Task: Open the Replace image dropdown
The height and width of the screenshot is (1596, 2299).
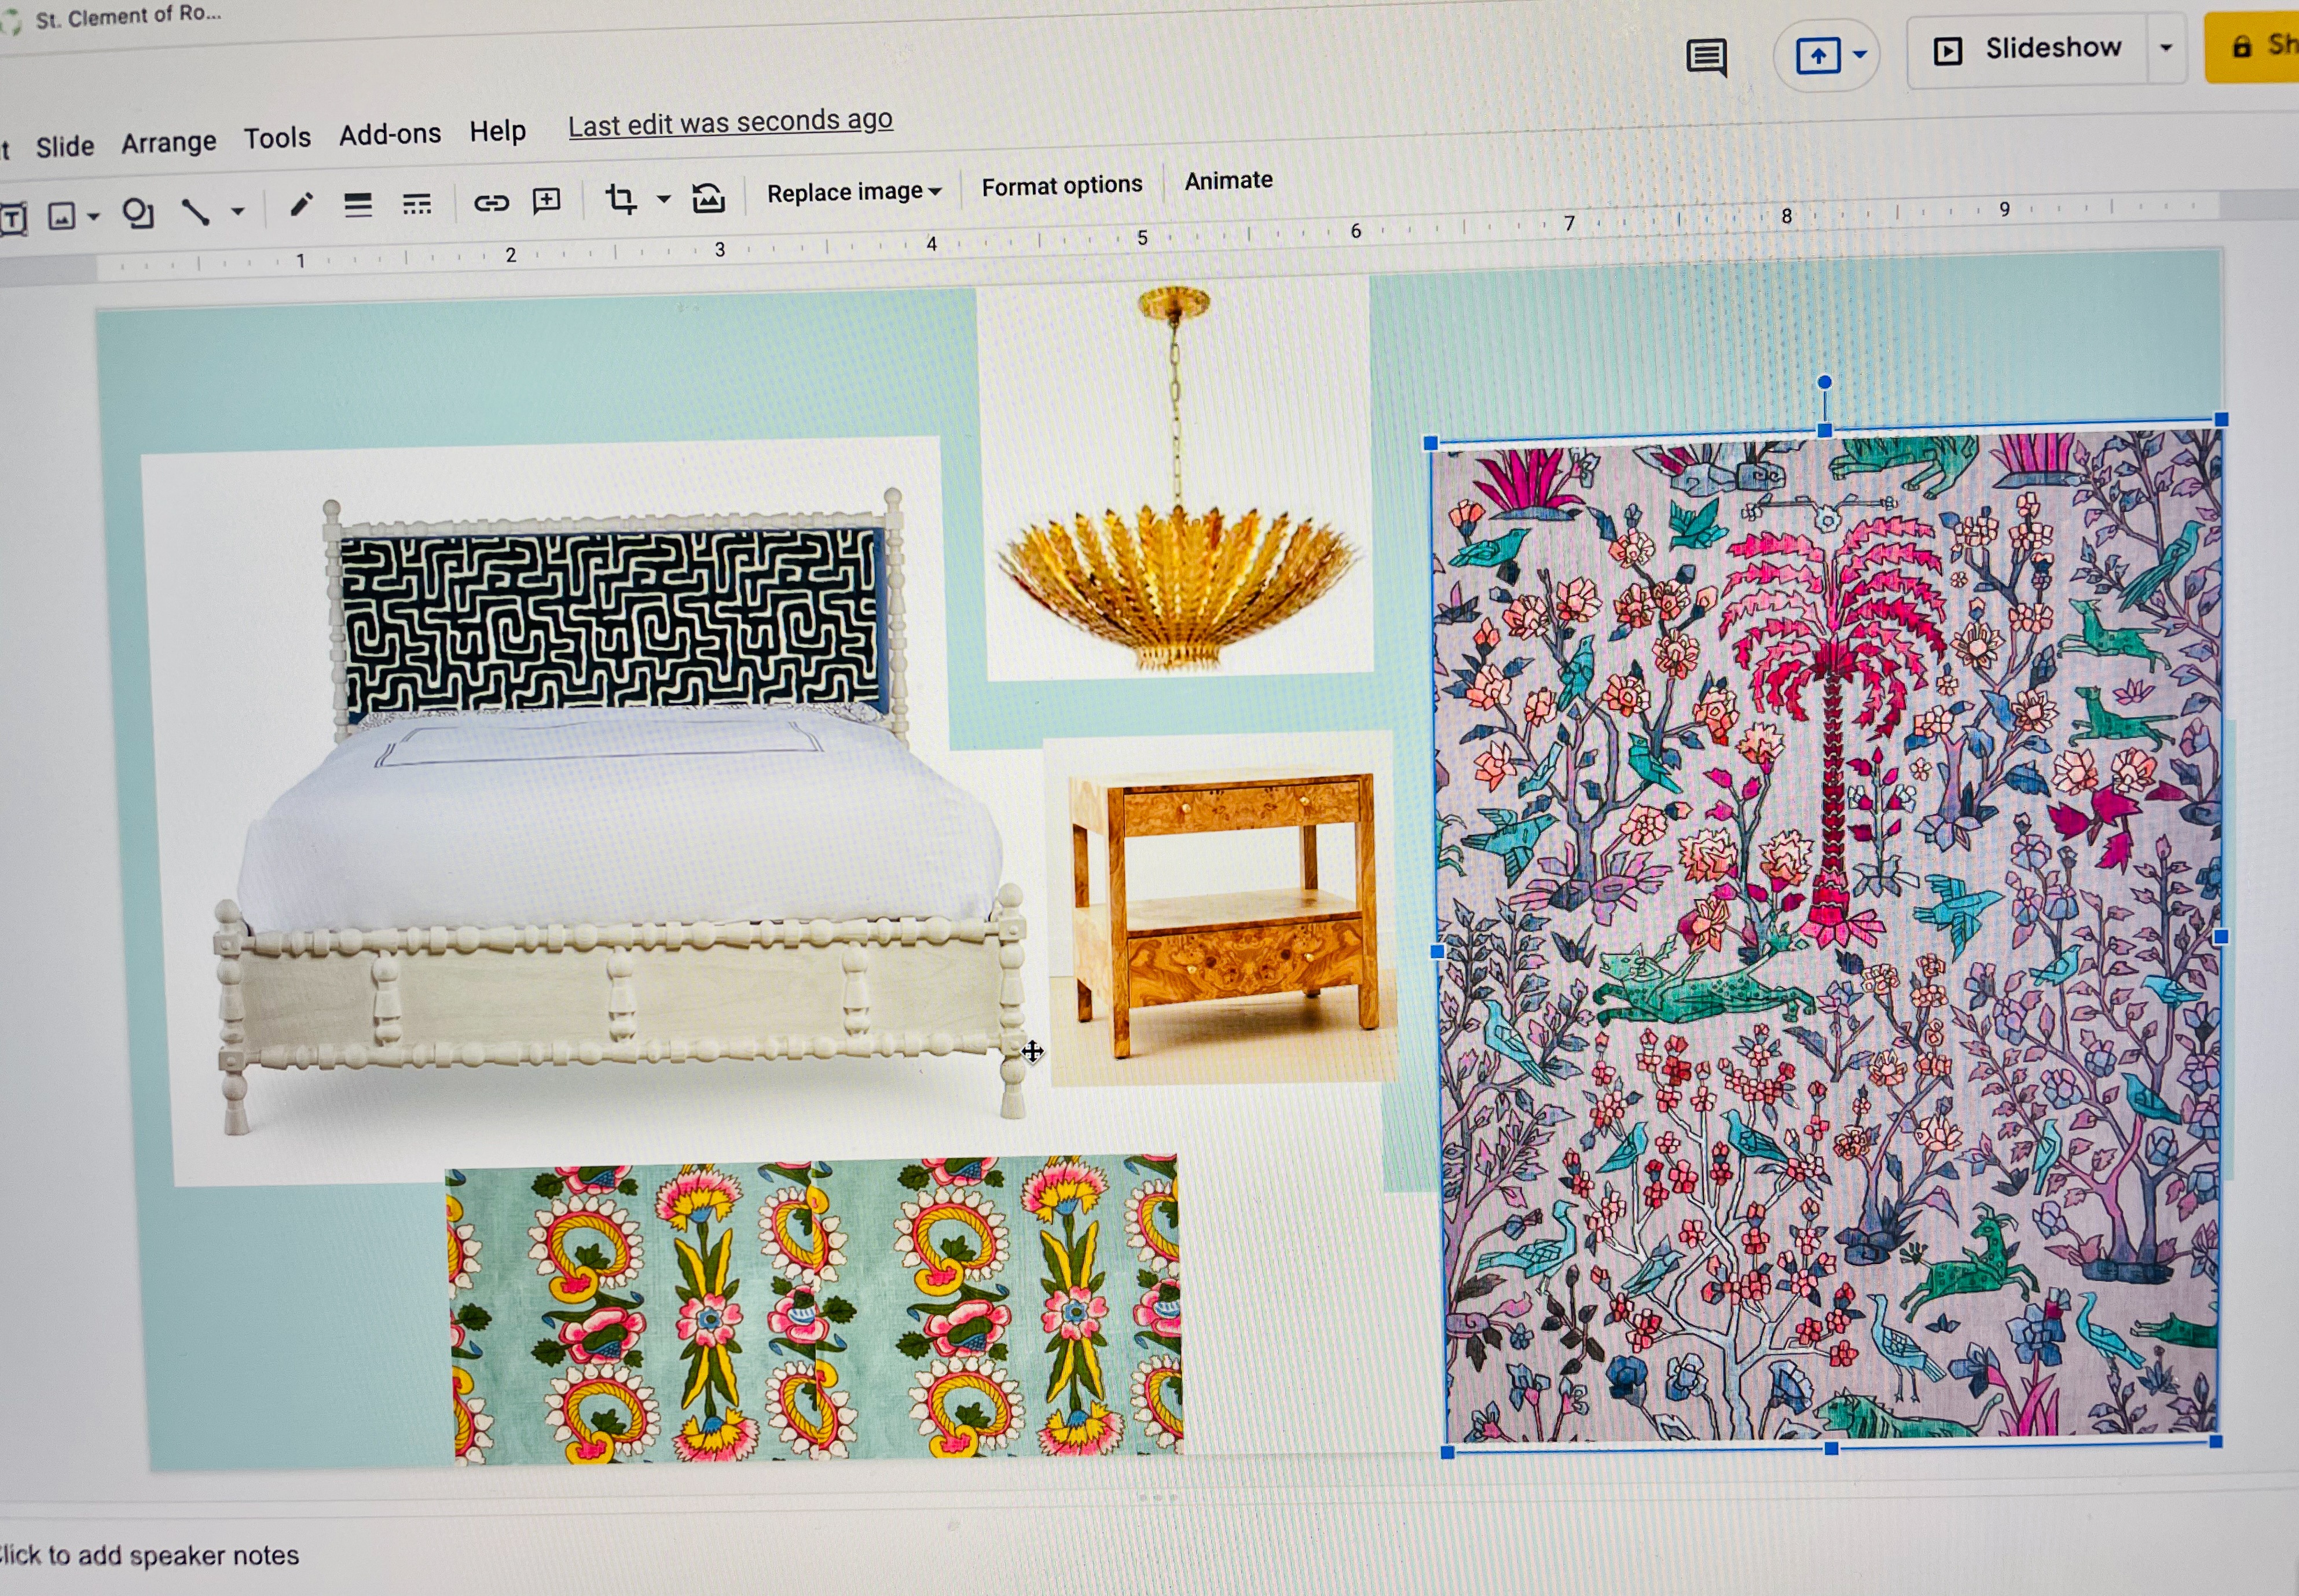Action: (x=854, y=191)
